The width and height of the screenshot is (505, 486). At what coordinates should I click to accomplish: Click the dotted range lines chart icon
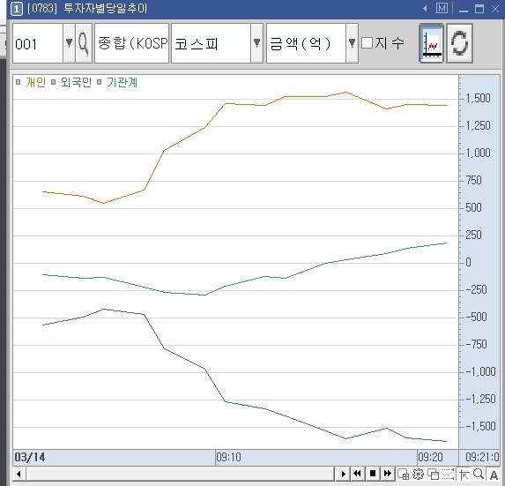point(448,474)
